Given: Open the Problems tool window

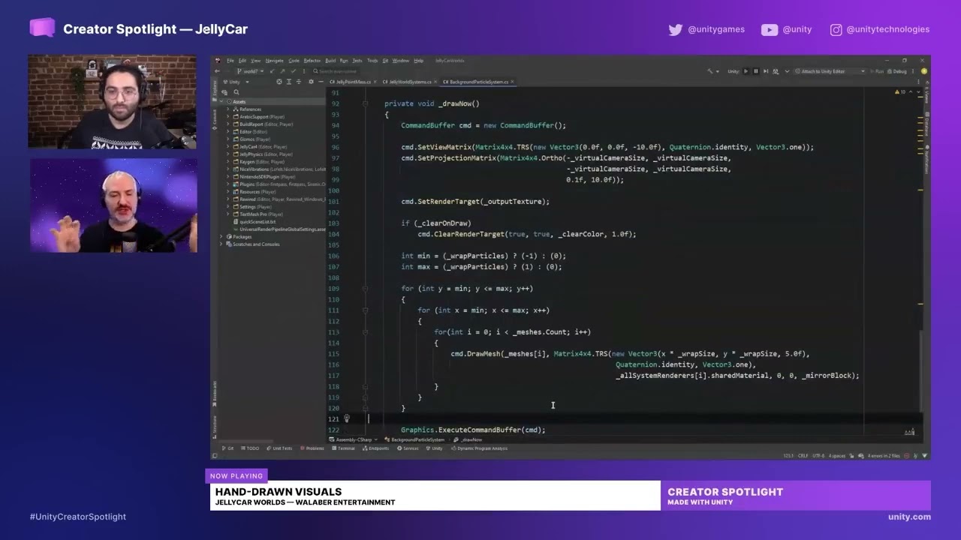Looking at the screenshot, I should tap(313, 448).
